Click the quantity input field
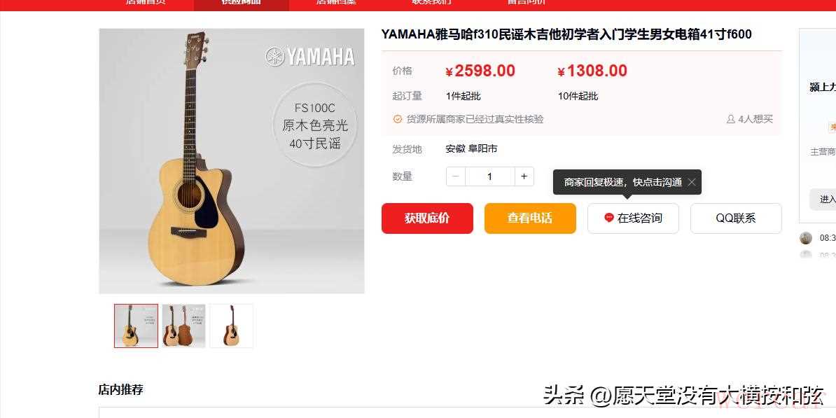Viewport: 836px width, 418px height. [490, 176]
